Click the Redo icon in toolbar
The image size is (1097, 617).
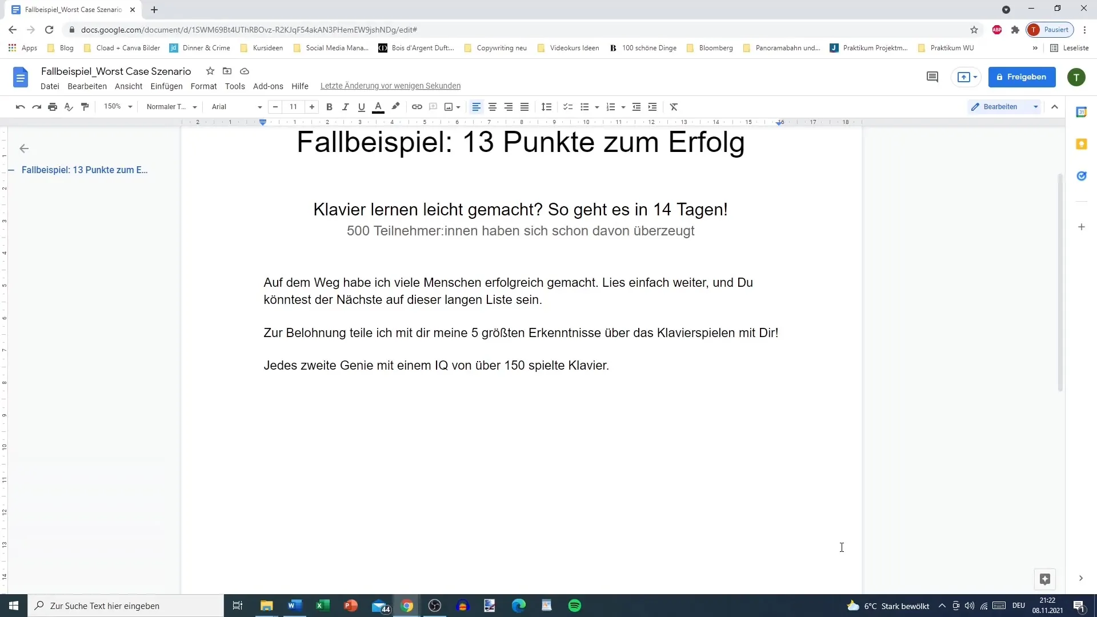click(37, 107)
